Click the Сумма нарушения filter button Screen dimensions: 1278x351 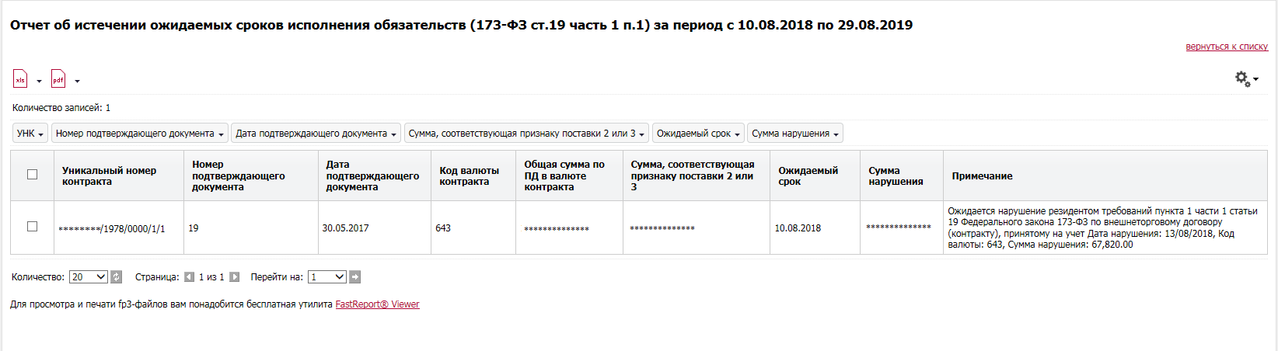795,134
